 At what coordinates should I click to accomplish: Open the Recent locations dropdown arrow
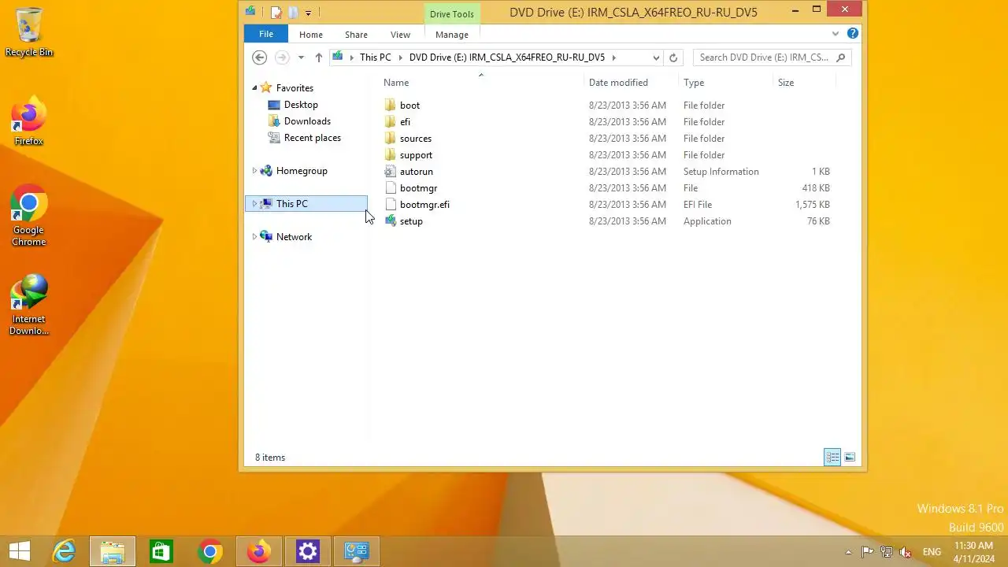(301, 57)
